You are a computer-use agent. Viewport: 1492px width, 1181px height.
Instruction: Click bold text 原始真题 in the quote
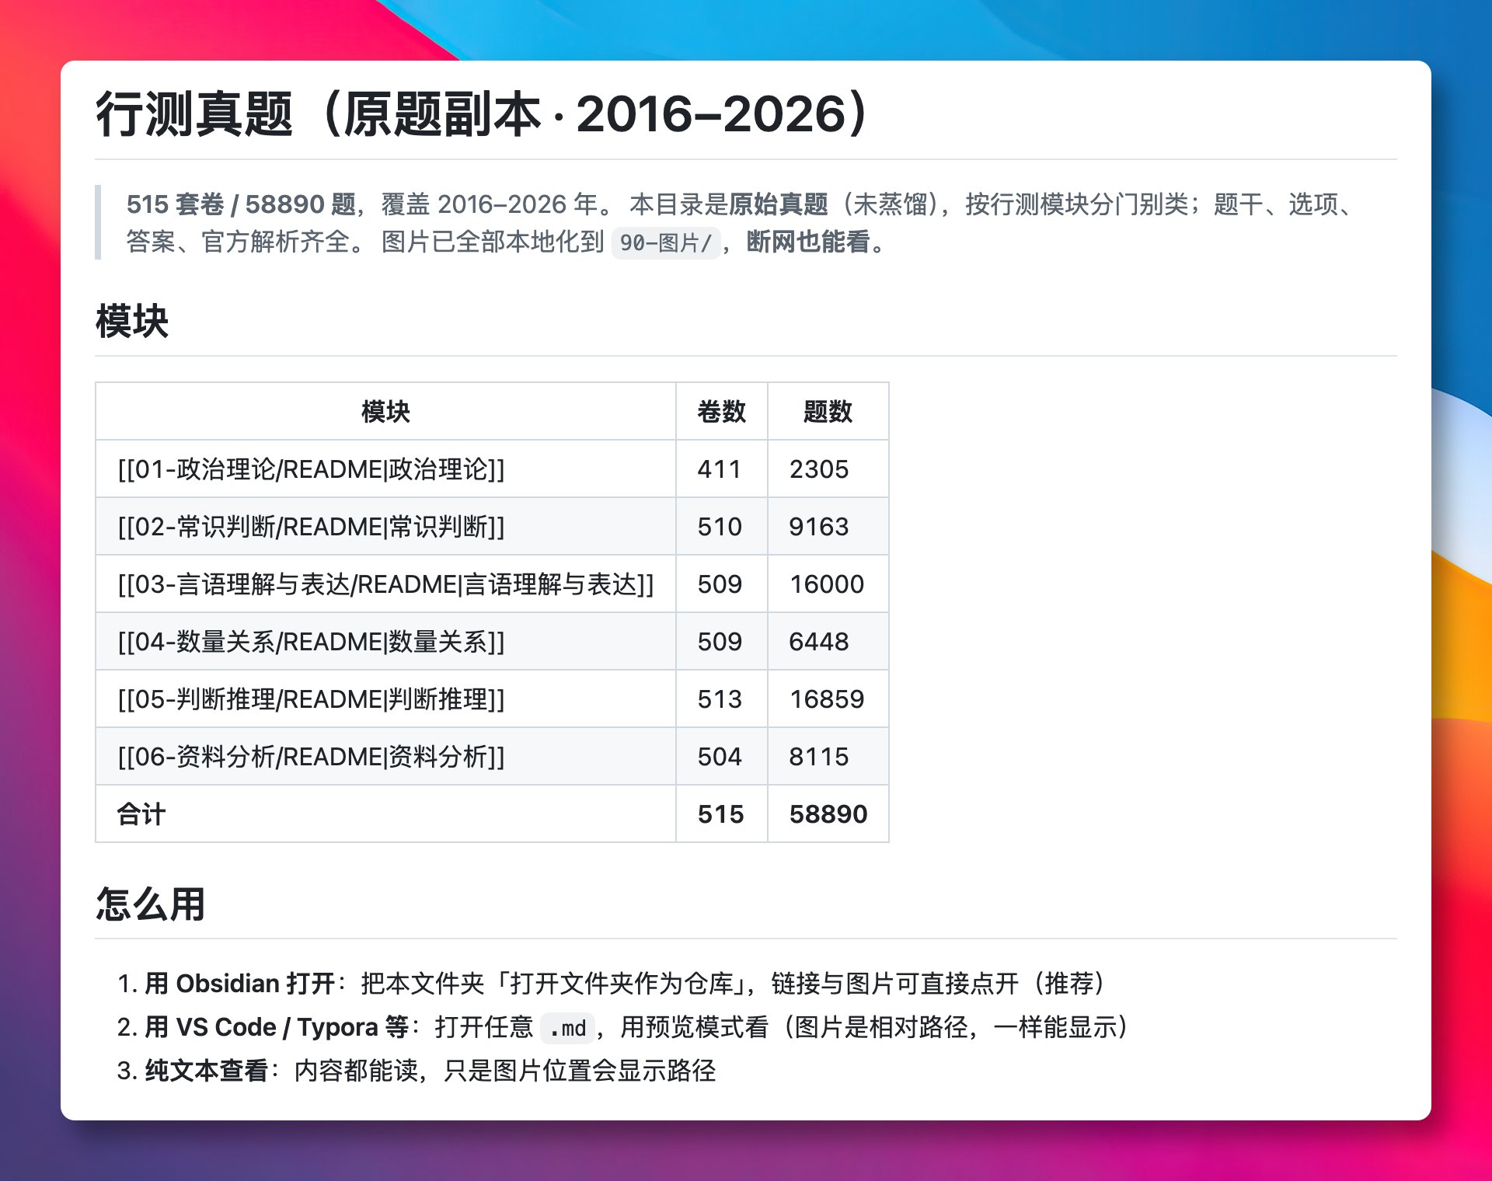pos(779,204)
